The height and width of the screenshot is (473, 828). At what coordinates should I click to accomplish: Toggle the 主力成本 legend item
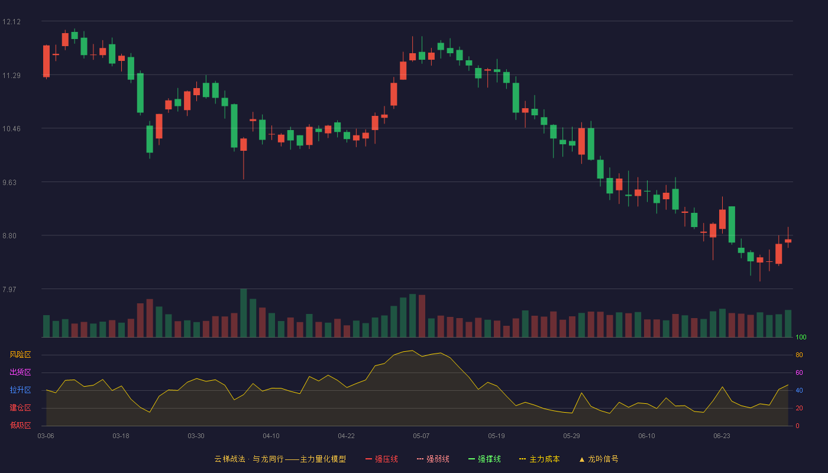pos(539,459)
